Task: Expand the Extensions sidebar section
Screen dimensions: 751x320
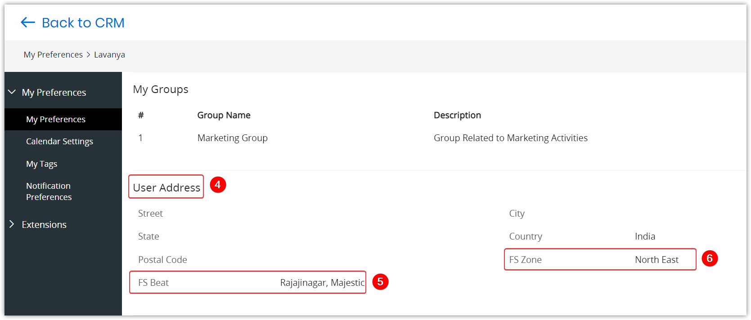Action: pos(12,224)
